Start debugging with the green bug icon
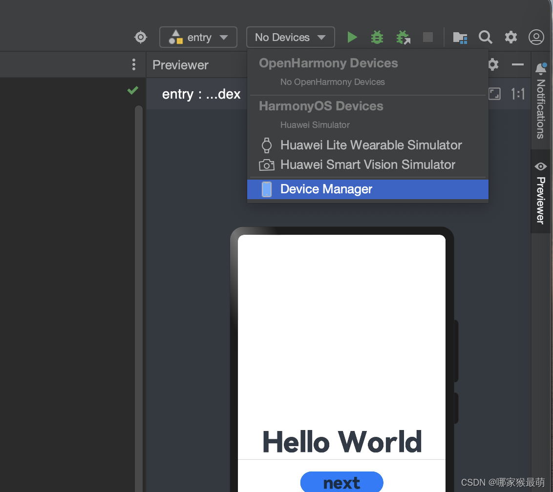This screenshot has width=553, height=492. 377,37
